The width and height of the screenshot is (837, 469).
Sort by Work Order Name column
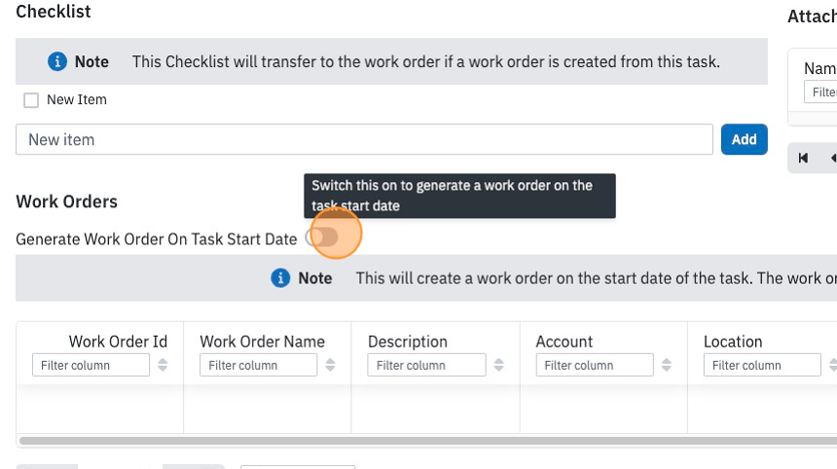pos(331,365)
